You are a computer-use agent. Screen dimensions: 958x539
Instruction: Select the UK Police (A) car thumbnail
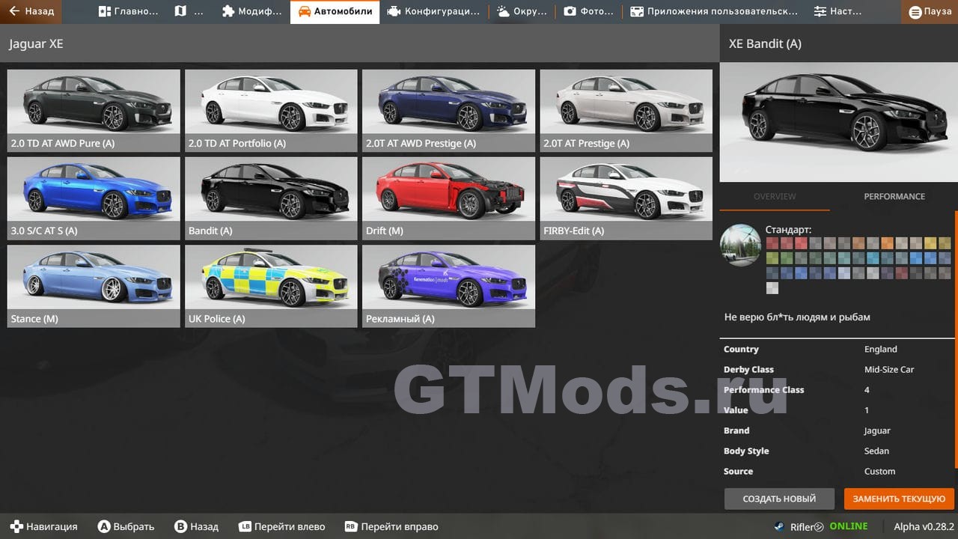click(272, 285)
